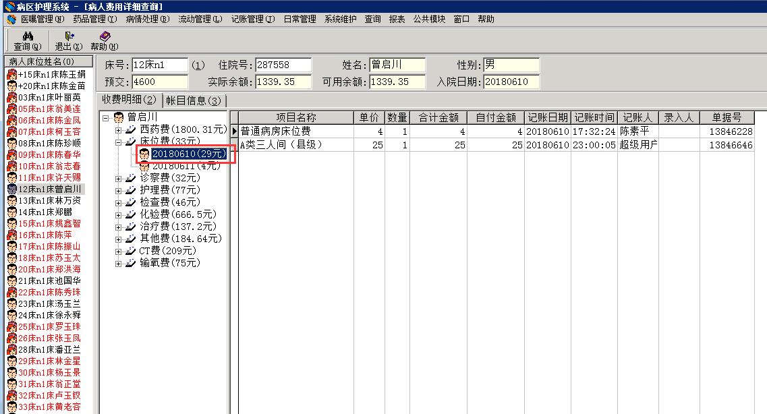Click the 单据号 column header
This screenshot has height=414, width=767.
[727, 117]
